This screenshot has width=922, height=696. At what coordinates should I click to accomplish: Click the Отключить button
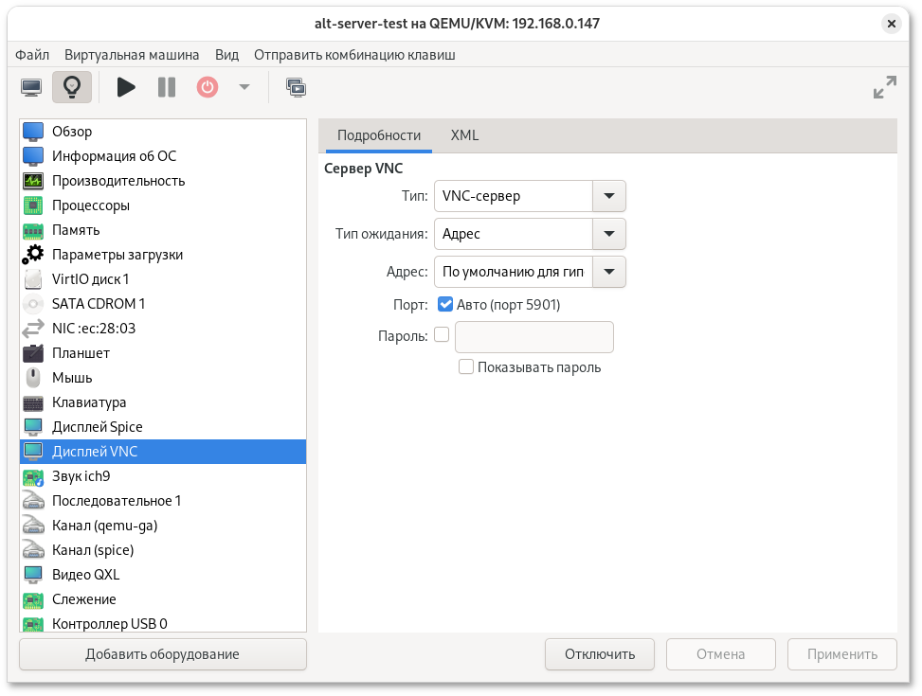pyautogui.click(x=600, y=654)
